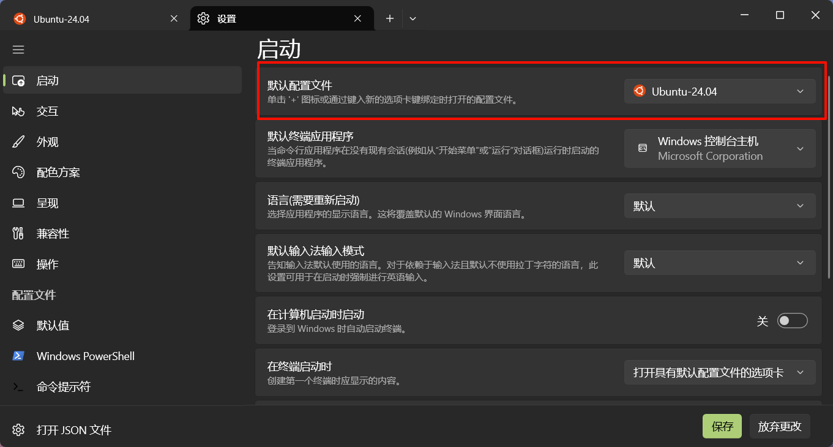Open the 默认终端应用程序 dropdown
The image size is (833, 447).
coord(719,149)
